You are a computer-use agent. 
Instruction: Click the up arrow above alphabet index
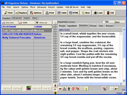[x=55, y=23]
